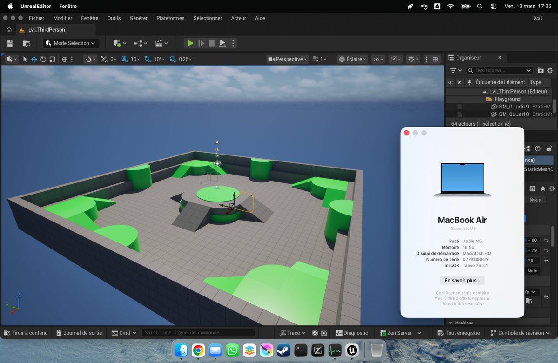Show favorites with Details star icon
Screen dimensions: 558x363
(542, 188)
